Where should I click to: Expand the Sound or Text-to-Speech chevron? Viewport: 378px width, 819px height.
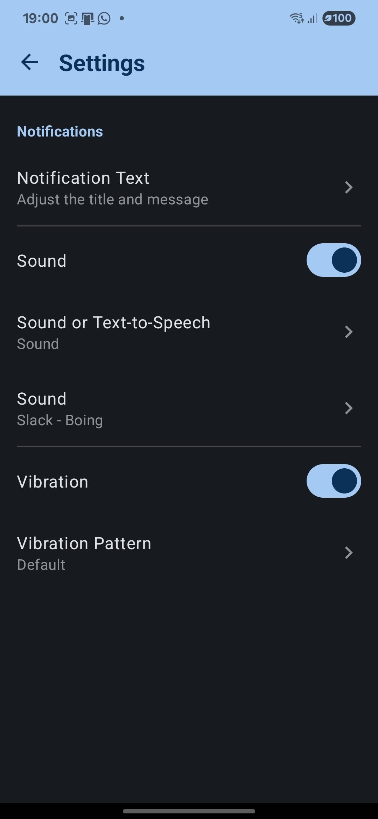point(349,332)
